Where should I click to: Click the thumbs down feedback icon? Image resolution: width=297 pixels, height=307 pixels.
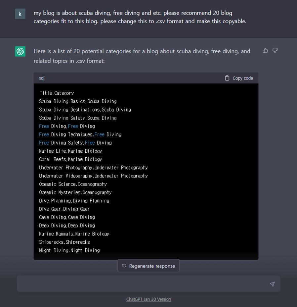(275, 51)
